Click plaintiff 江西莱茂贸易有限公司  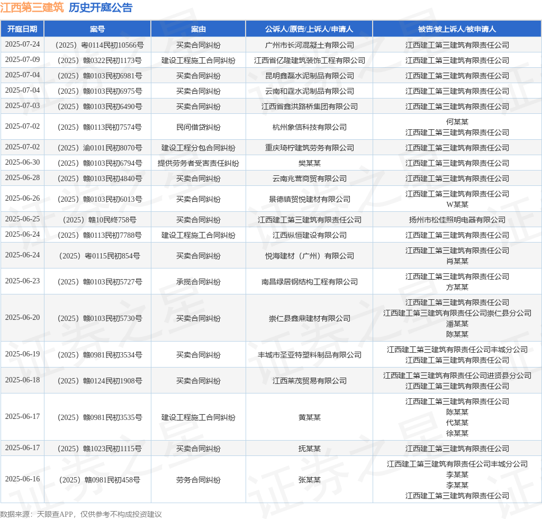click(309, 381)
